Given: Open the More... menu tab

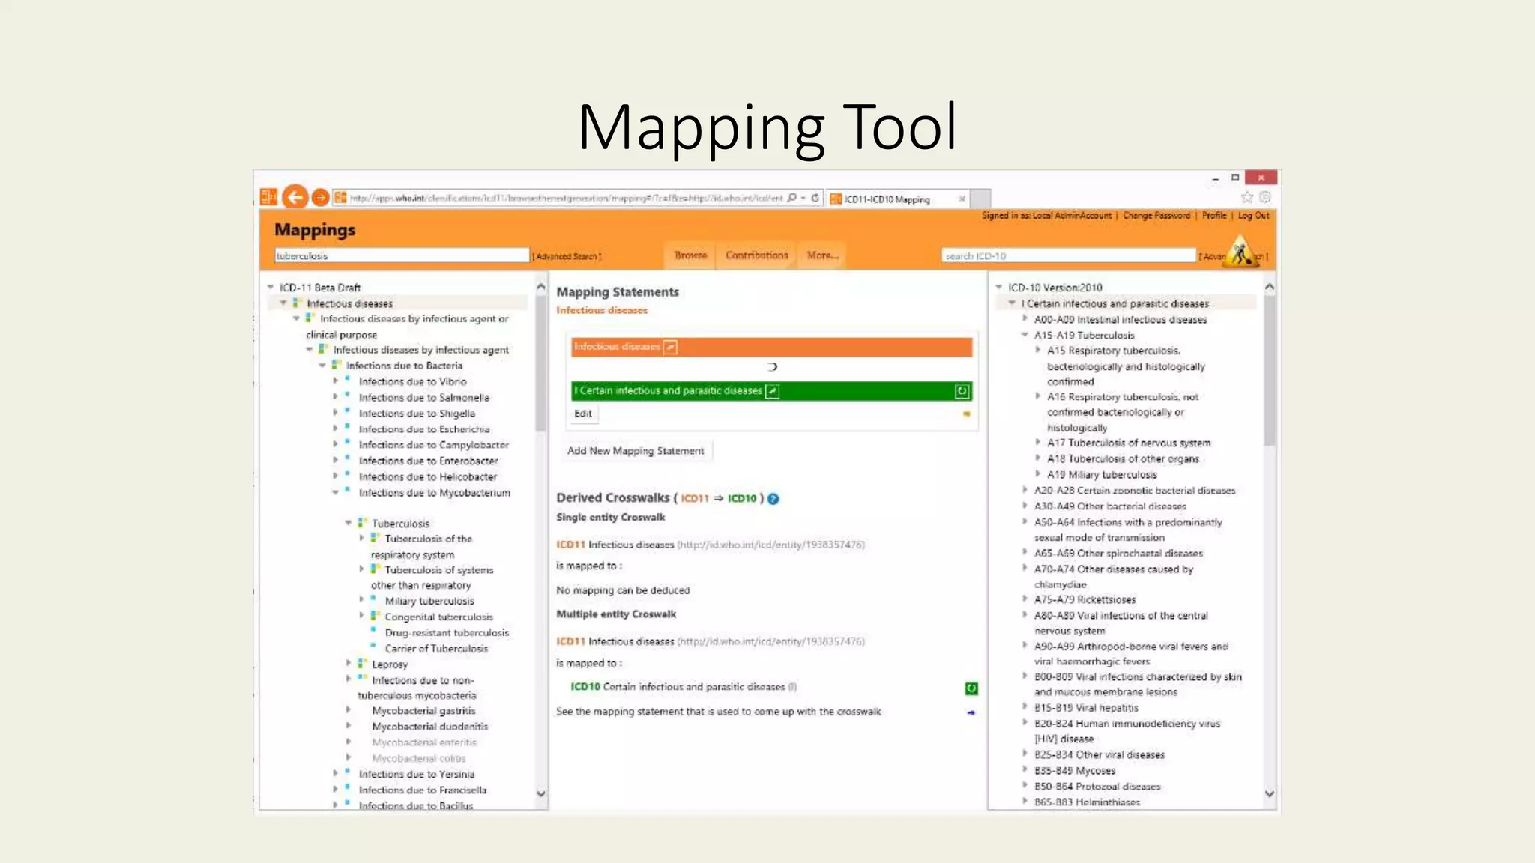Looking at the screenshot, I should click(x=822, y=255).
